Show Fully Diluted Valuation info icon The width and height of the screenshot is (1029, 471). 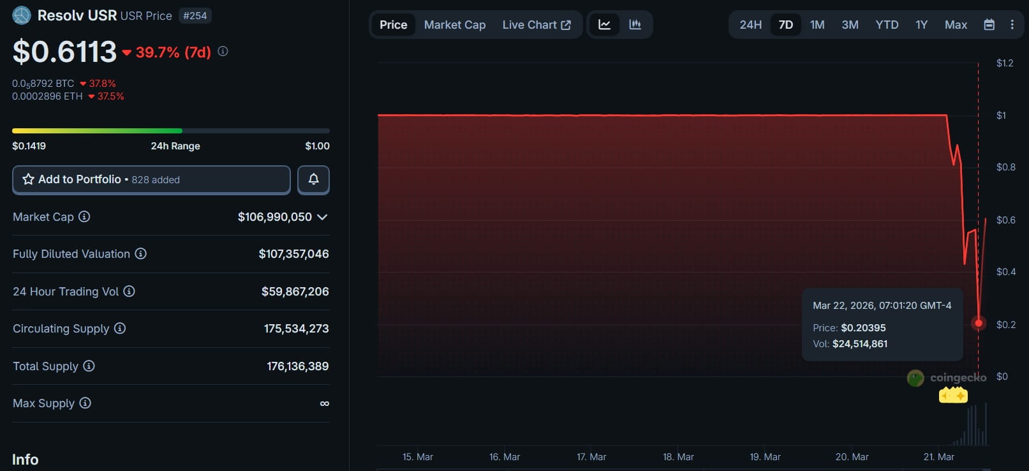141,254
